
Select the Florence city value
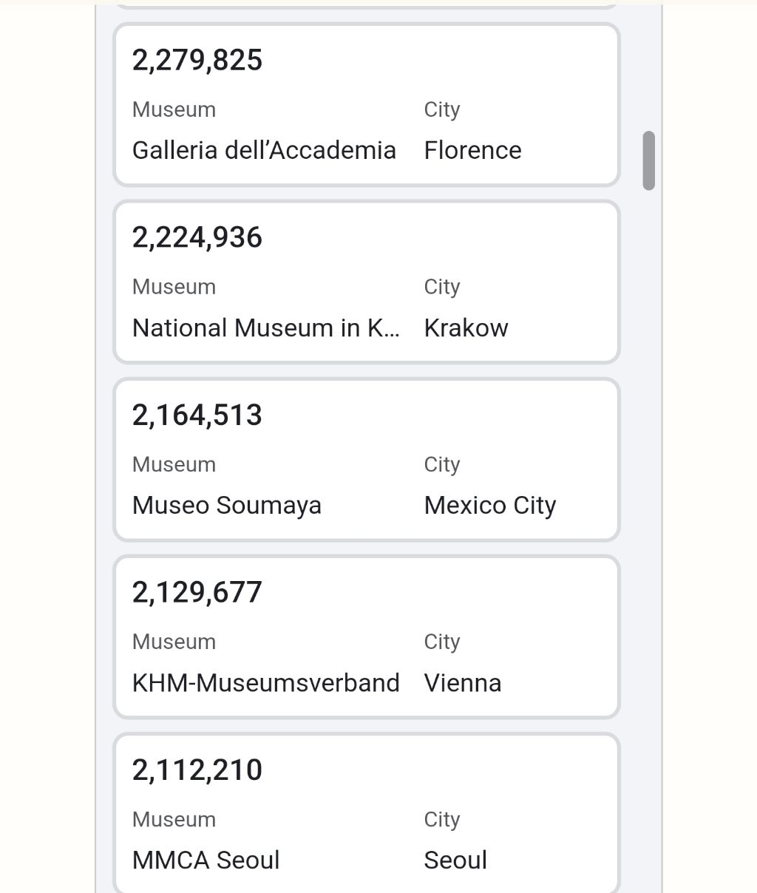pyautogui.click(x=472, y=150)
